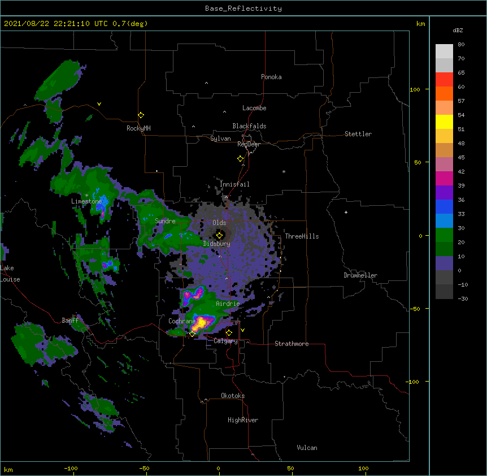
Task: Click the RedDeer city label
Action: (x=249, y=144)
